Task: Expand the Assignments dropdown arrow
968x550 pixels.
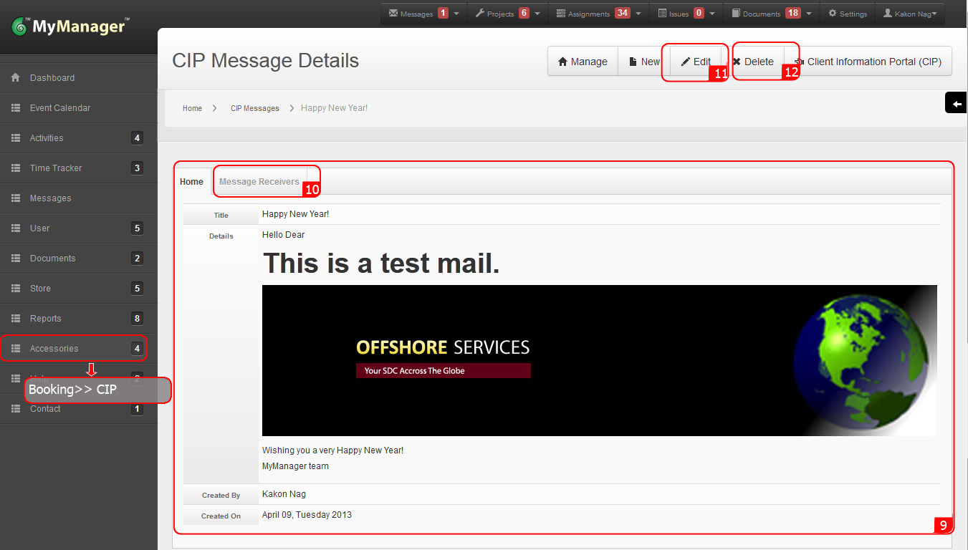Action: [x=638, y=14]
